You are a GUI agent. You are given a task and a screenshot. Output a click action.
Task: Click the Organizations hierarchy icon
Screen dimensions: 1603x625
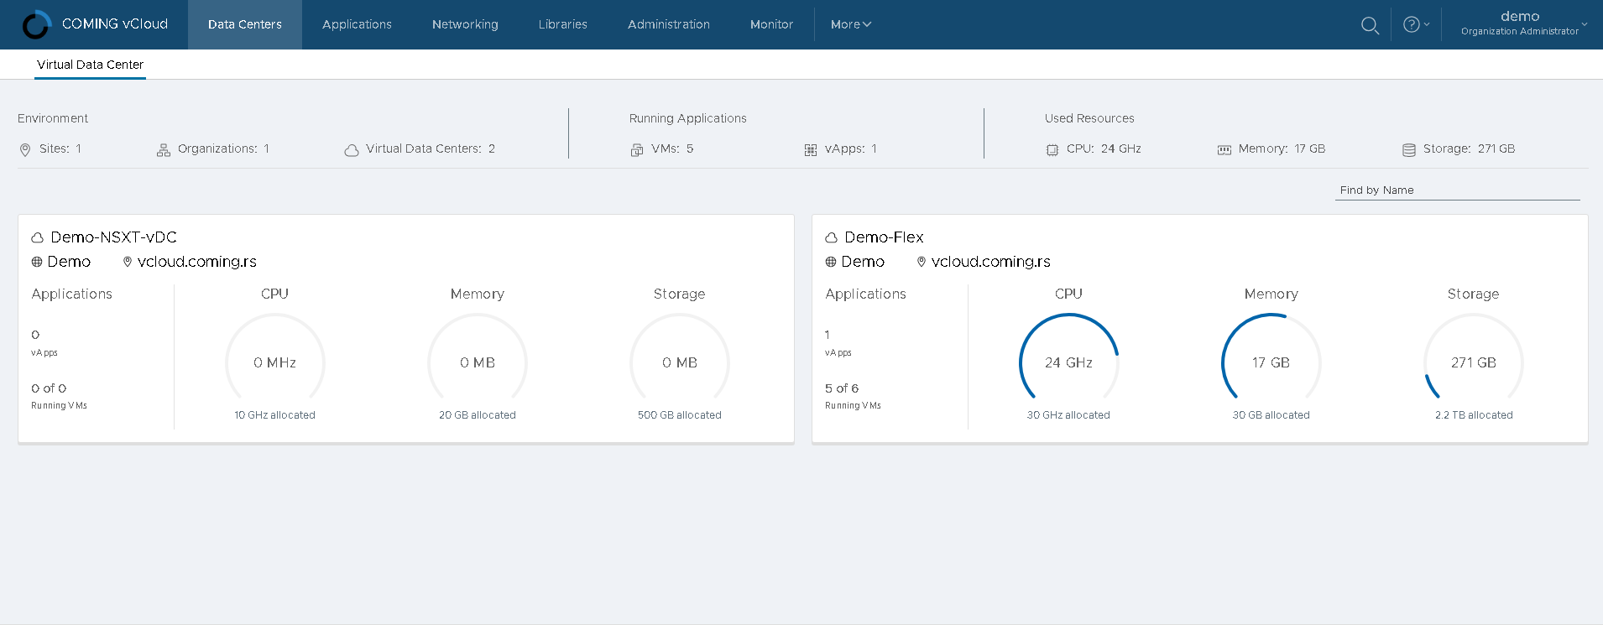164,150
